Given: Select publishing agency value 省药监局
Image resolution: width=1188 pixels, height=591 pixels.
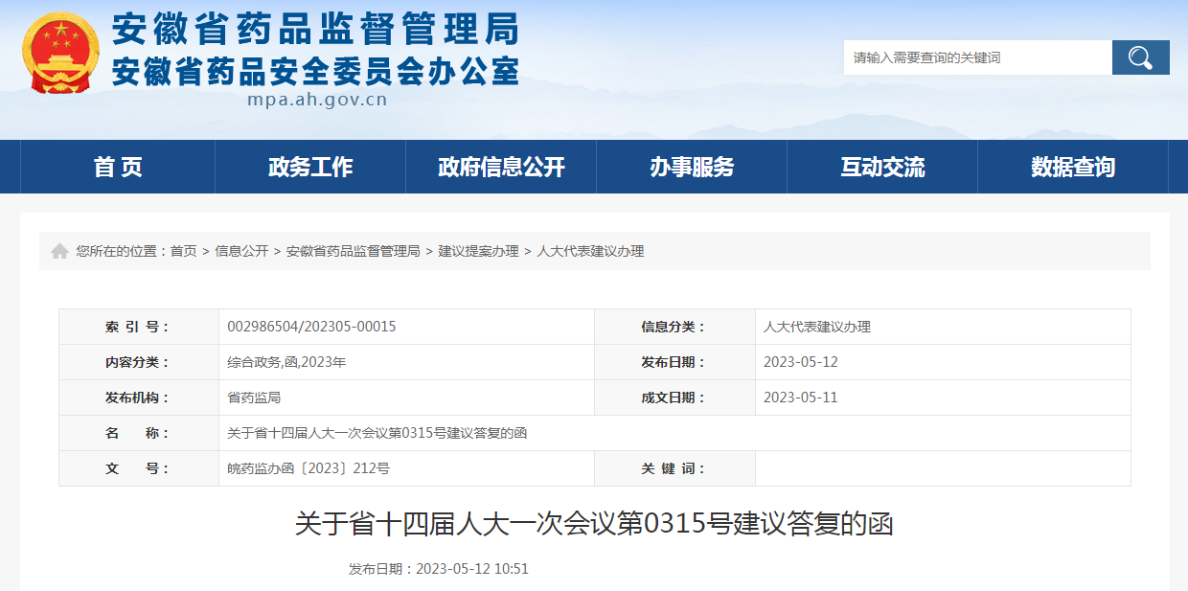Looking at the screenshot, I should coord(254,398).
